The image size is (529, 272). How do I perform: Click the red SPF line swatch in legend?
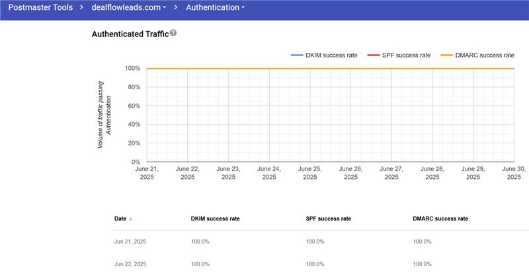pos(374,55)
